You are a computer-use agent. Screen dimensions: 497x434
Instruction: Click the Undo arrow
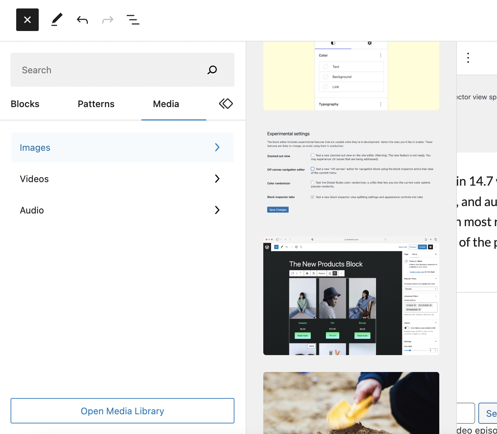[x=82, y=20]
